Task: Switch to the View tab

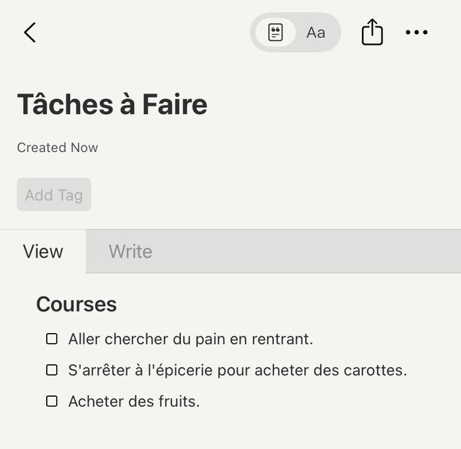Action: tap(43, 252)
